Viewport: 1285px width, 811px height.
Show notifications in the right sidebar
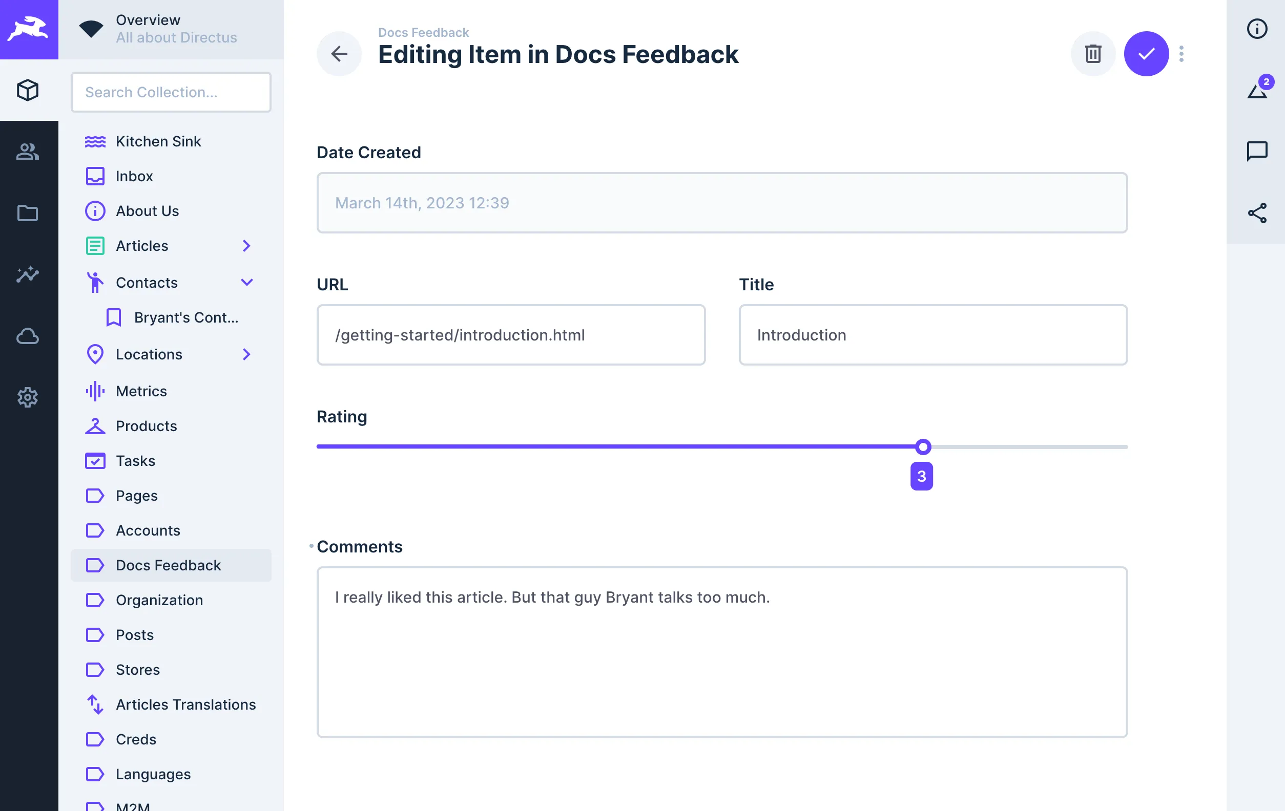(1258, 90)
